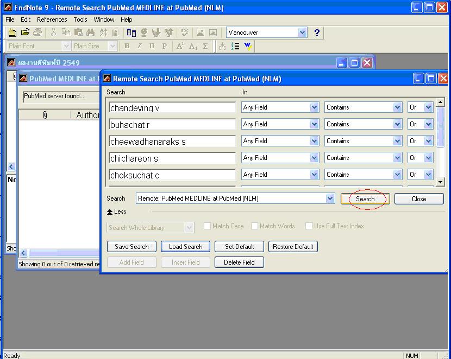Open Any Field dropdown for chandeying v

click(x=315, y=107)
